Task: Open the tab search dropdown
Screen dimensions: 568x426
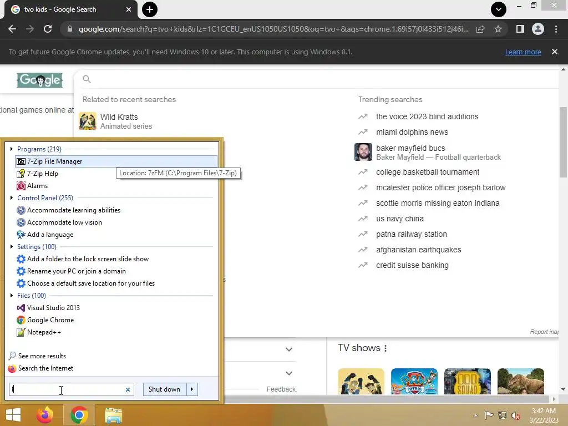Action: [499, 9]
